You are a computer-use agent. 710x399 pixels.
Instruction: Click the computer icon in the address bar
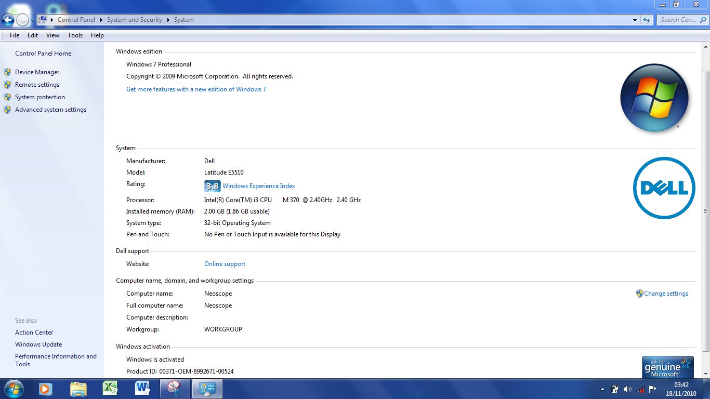[43, 20]
